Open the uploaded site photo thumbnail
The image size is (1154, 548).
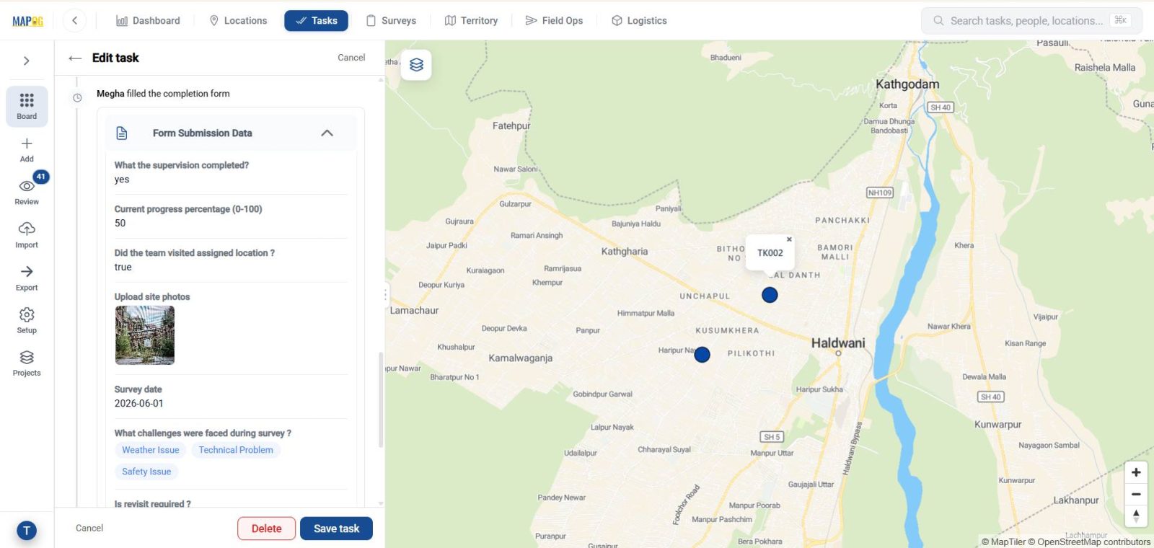click(x=145, y=335)
